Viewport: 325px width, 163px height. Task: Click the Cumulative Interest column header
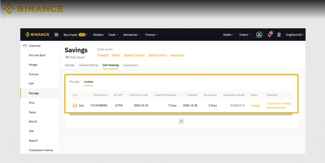pyautogui.click(x=234, y=95)
